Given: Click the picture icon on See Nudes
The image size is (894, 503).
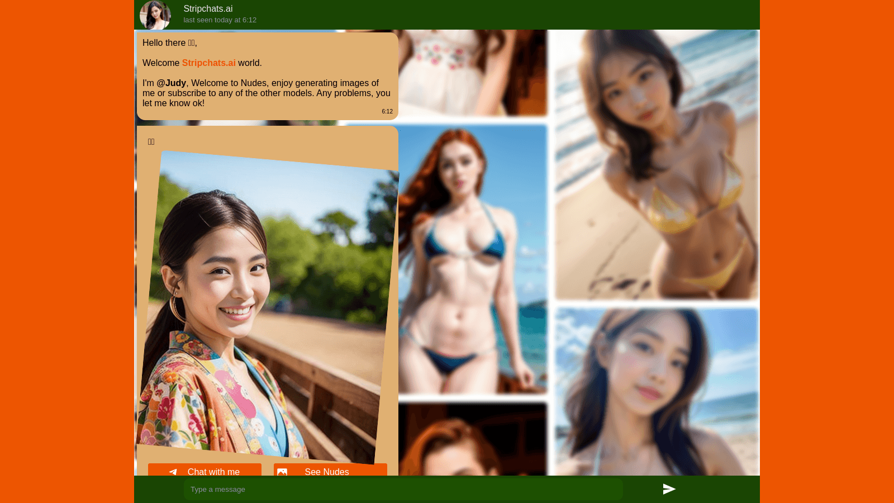Looking at the screenshot, I should (282, 472).
